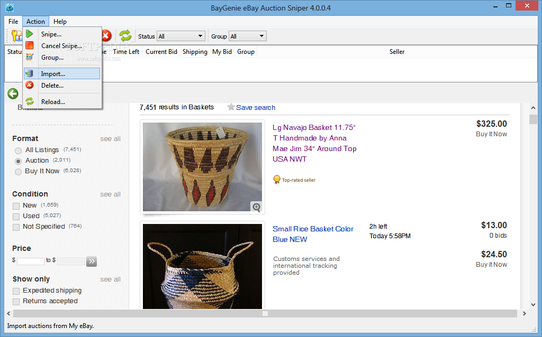
Task: Click the magnifier zoom icon on Navajo basket
Action: click(x=256, y=207)
